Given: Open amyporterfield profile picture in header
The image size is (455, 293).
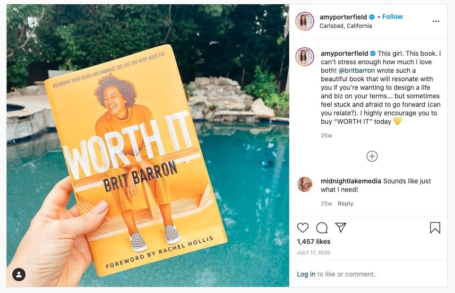Looking at the screenshot, I should (x=305, y=21).
